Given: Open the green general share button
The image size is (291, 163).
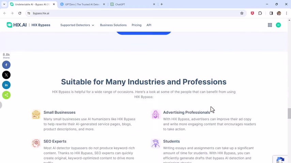Looking at the screenshot, I should (x=6, y=95).
